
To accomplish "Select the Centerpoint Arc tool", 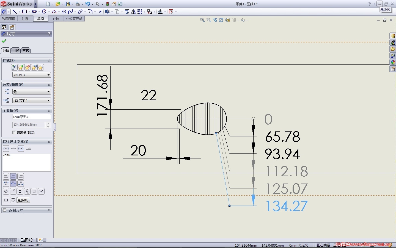I will coord(54,12).
